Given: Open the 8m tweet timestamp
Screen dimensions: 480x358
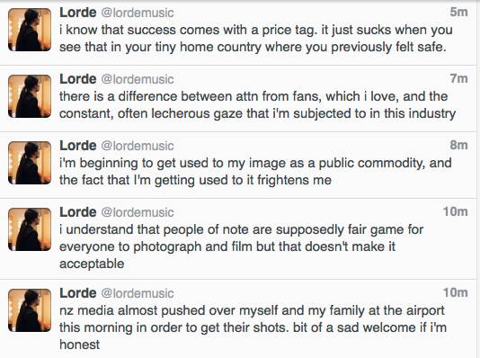Looking at the screenshot, I should 459,145.
